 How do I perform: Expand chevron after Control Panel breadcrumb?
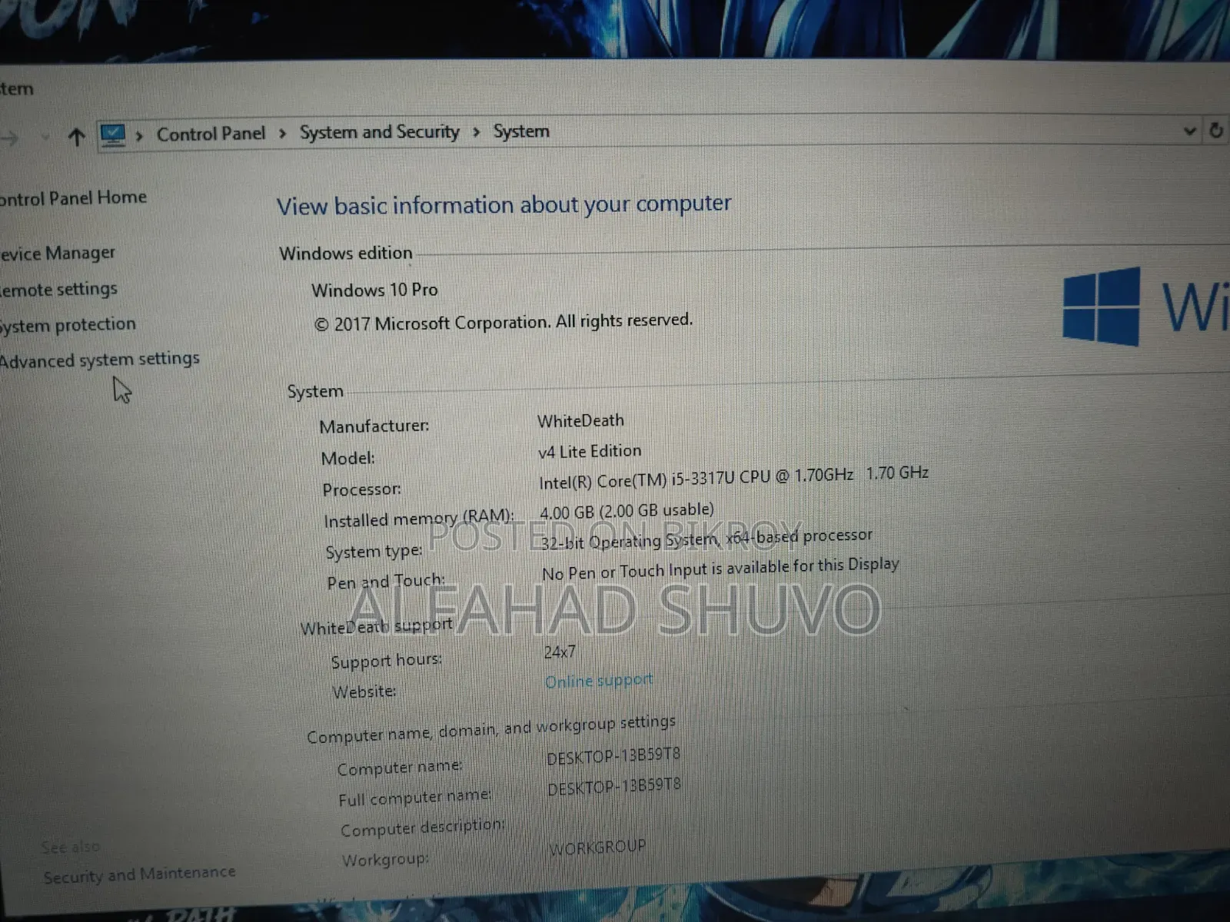tap(282, 134)
